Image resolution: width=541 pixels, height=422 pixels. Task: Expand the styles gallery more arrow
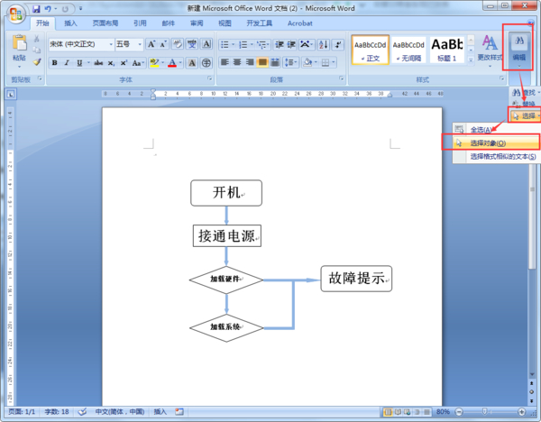pyautogui.click(x=471, y=60)
